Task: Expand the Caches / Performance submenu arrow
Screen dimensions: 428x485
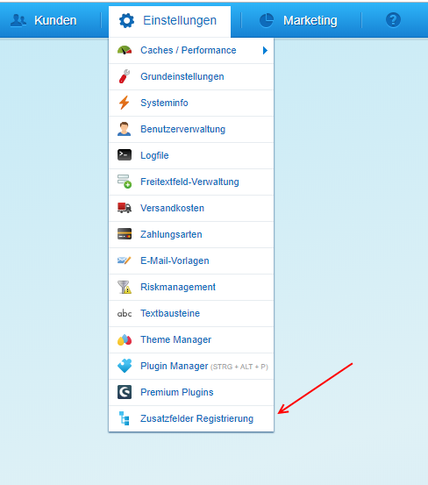Action: tap(265, 50)
